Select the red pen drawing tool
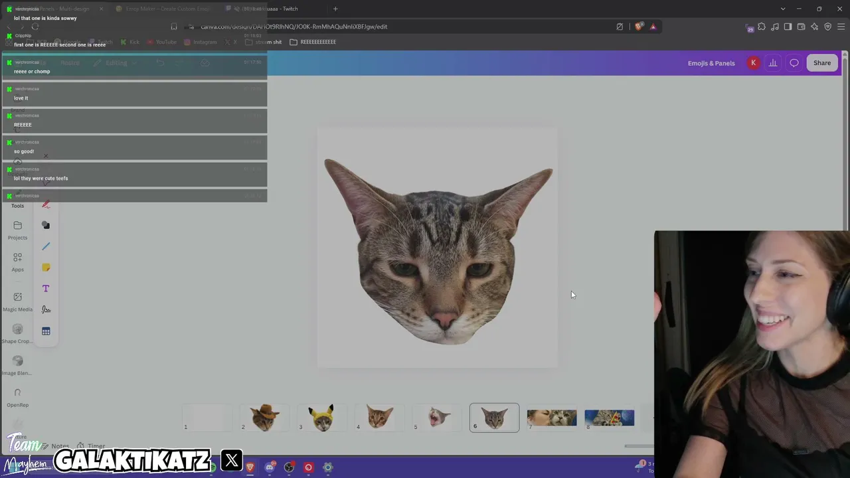Screen dimensions: 850x478 point(46,204)
